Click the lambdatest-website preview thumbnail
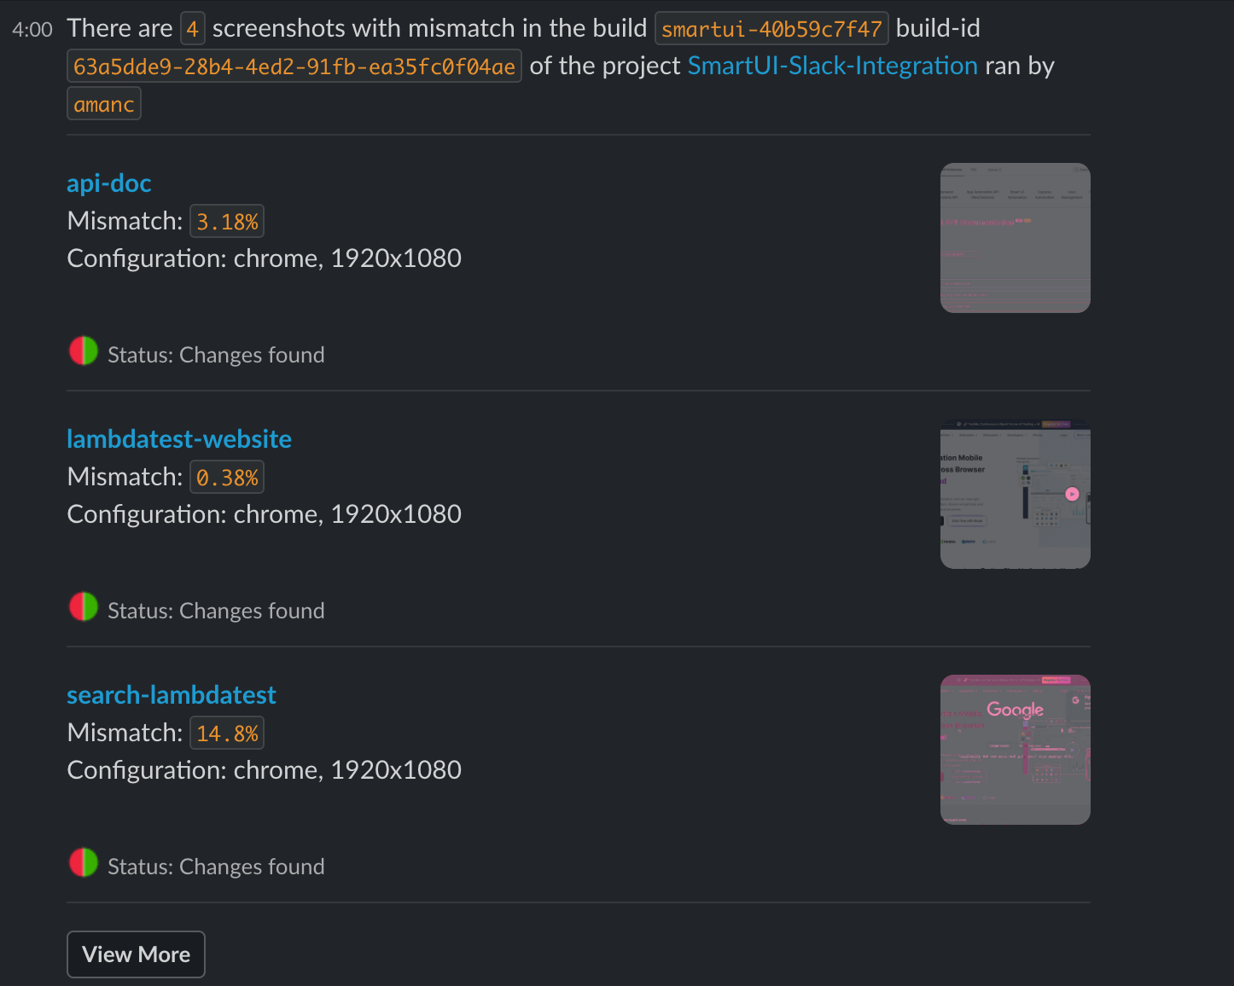The height and width of the screenshot is (986, 1234). (x=1015, y=493)
